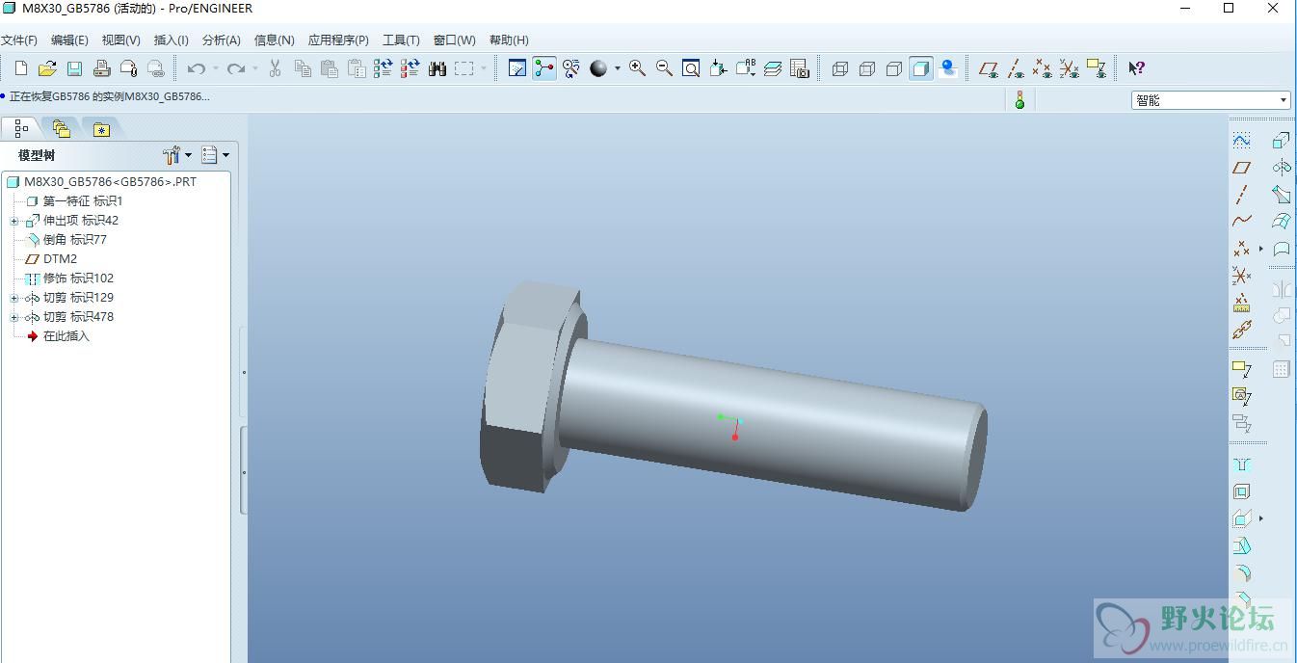
Task: Click the Undo arrow
Action: pos(196,68)
